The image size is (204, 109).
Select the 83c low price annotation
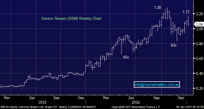click(174, 45)
